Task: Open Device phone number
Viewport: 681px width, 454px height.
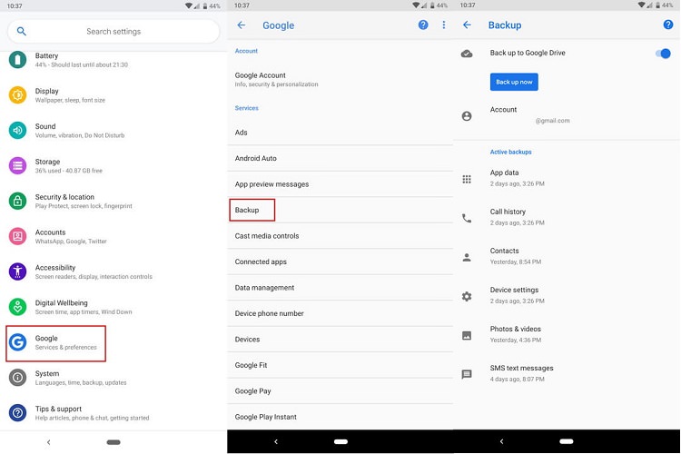Action: point(340,313)
